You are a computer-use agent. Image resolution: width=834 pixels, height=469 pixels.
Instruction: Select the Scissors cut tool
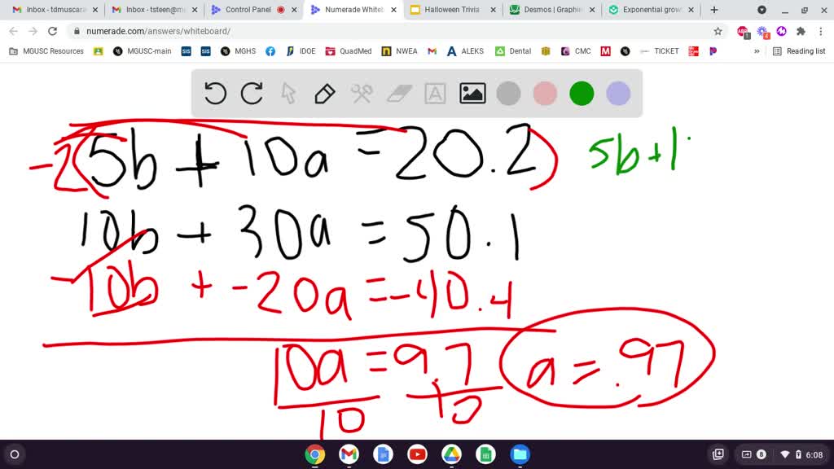pos(362,93)
